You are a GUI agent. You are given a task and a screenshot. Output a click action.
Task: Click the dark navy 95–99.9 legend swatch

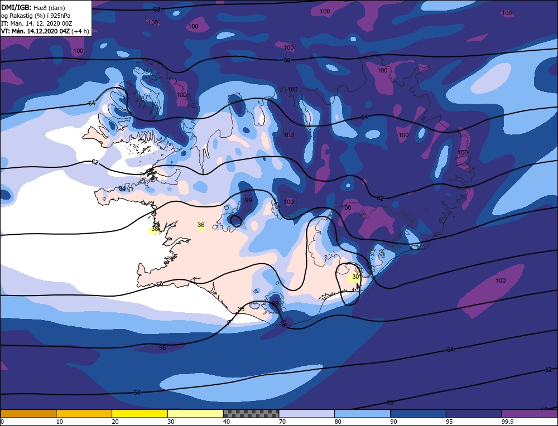pyautogui.click(x=474, y=414)
